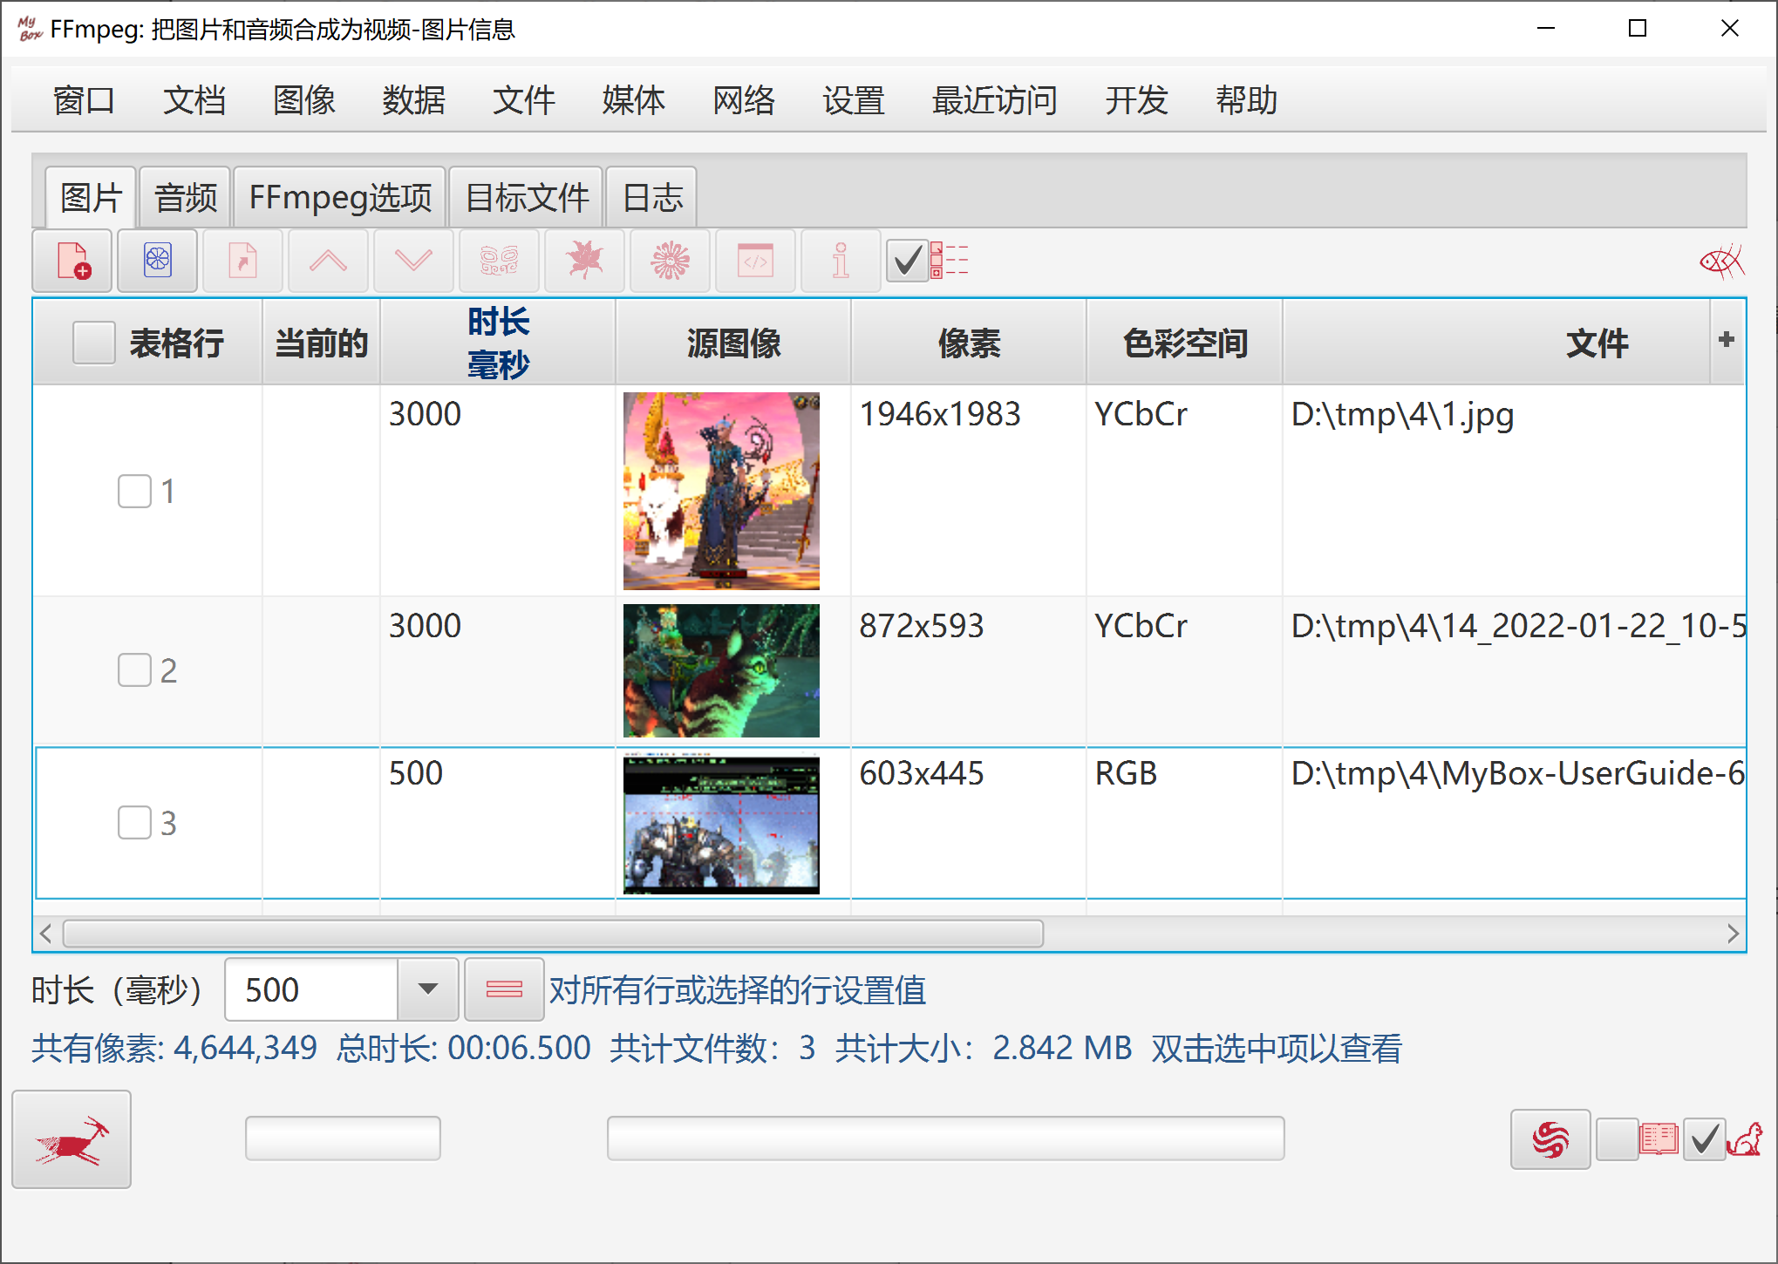The image size is (1778, 1264).
Task: Open the 文档 menu
Action: pyautogui.click(x=194, y=100)
